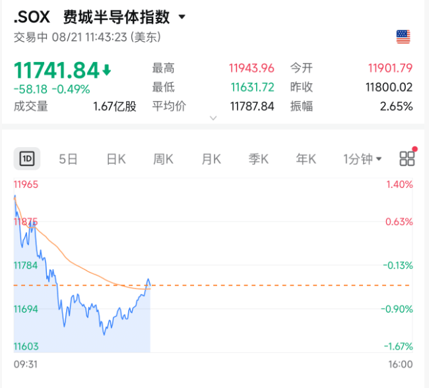
Task: Click the 费城半导体指数 title
Action: pos(117,17)
